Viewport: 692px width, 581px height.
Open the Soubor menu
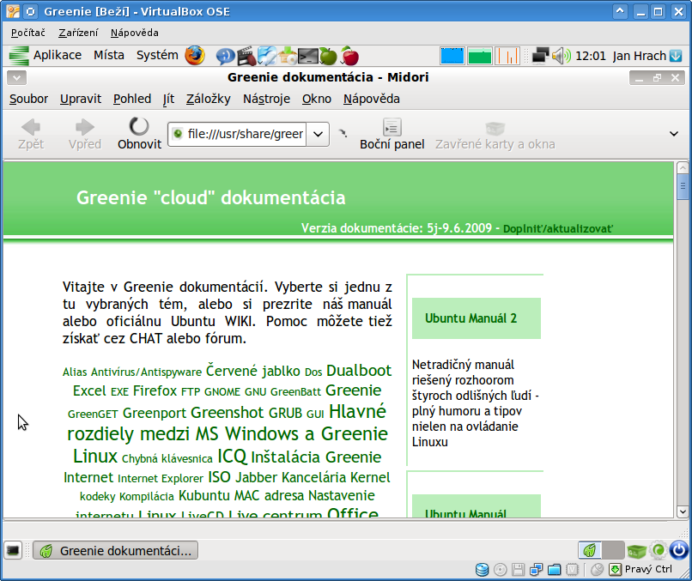(28, 99)
